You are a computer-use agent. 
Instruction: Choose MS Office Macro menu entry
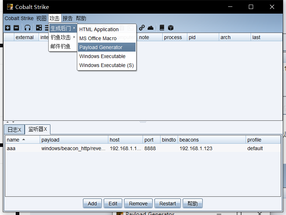107,38
